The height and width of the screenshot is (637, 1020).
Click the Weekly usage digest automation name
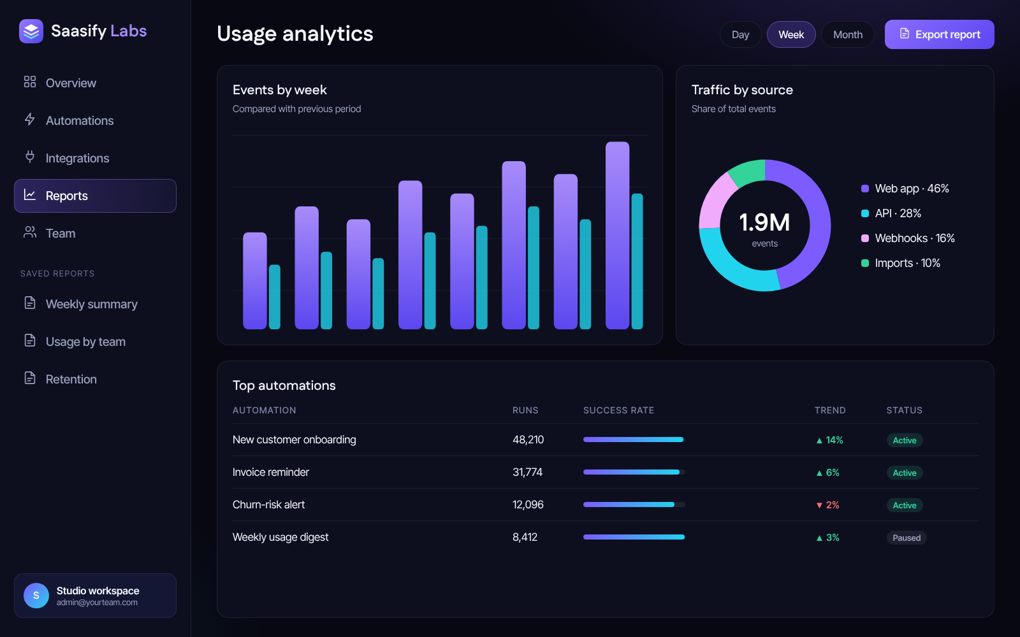pos(280,537)
